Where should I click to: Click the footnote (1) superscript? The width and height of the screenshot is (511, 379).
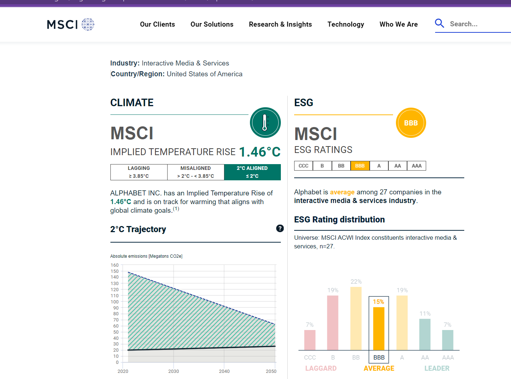176,209
